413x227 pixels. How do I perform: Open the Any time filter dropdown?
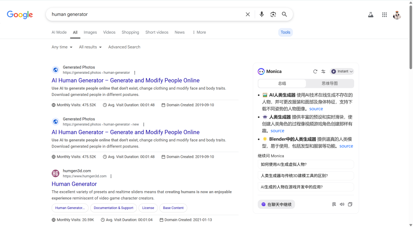pyautogui.click(x=62, y=47)
